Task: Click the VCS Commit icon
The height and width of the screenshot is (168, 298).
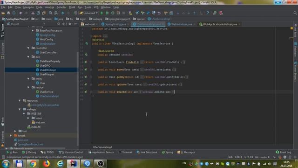Action: pos(142,13)
